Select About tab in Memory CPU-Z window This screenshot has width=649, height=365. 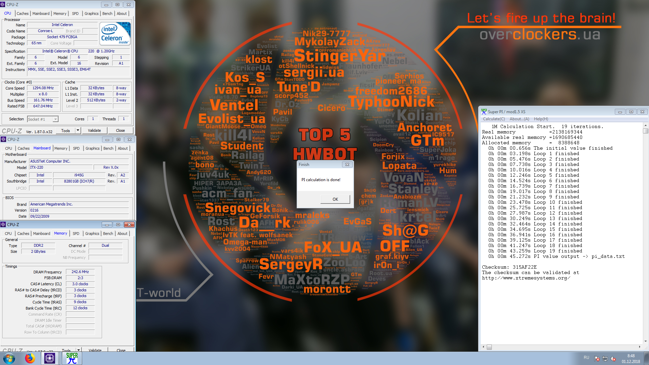point(122,234)
